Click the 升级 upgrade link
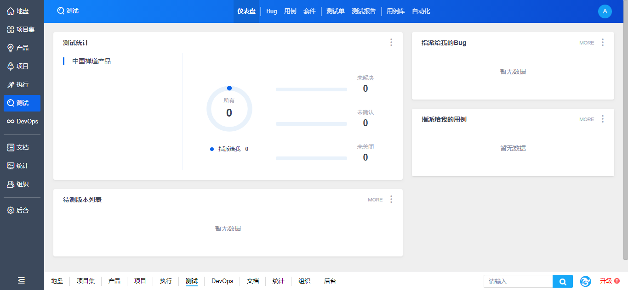 pyautogui.click(x=610, y=281)
